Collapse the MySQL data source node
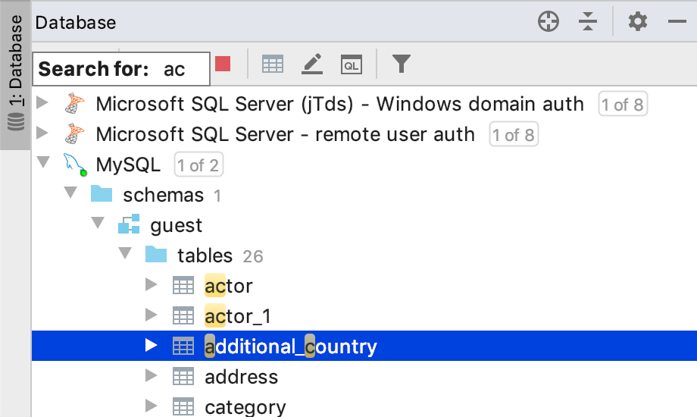Viewport: 697px width, 417px height. coord(43,162)
